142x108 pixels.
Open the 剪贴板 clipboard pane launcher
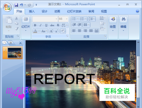click(18, 36)
